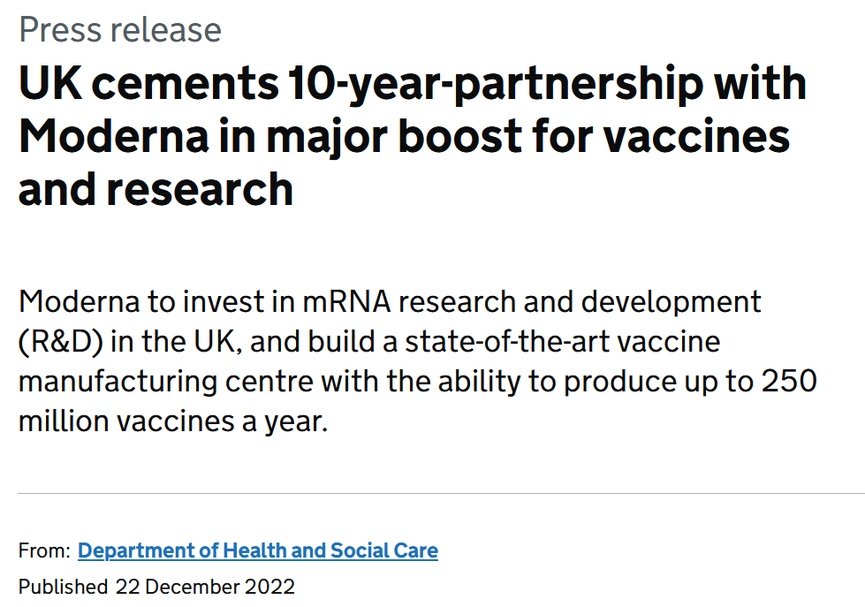Click the "From:" label before the department link
Screen dimensions: 865x607
click(44, 551)
